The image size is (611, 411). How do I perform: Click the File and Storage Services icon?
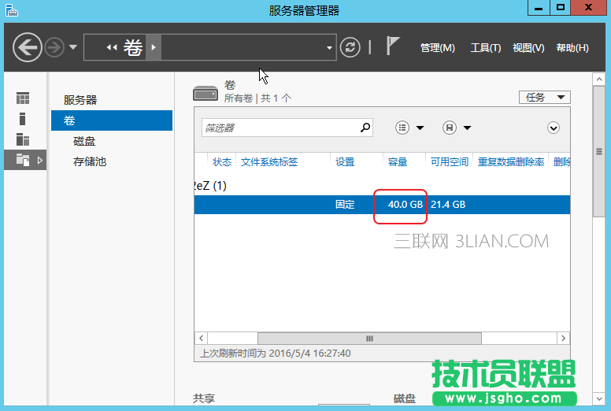click(23, 160)
